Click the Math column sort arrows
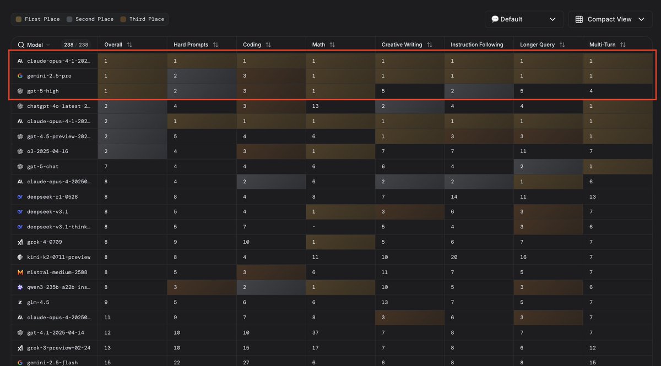This screenshot has width=661, height=366. coord(333,45)
